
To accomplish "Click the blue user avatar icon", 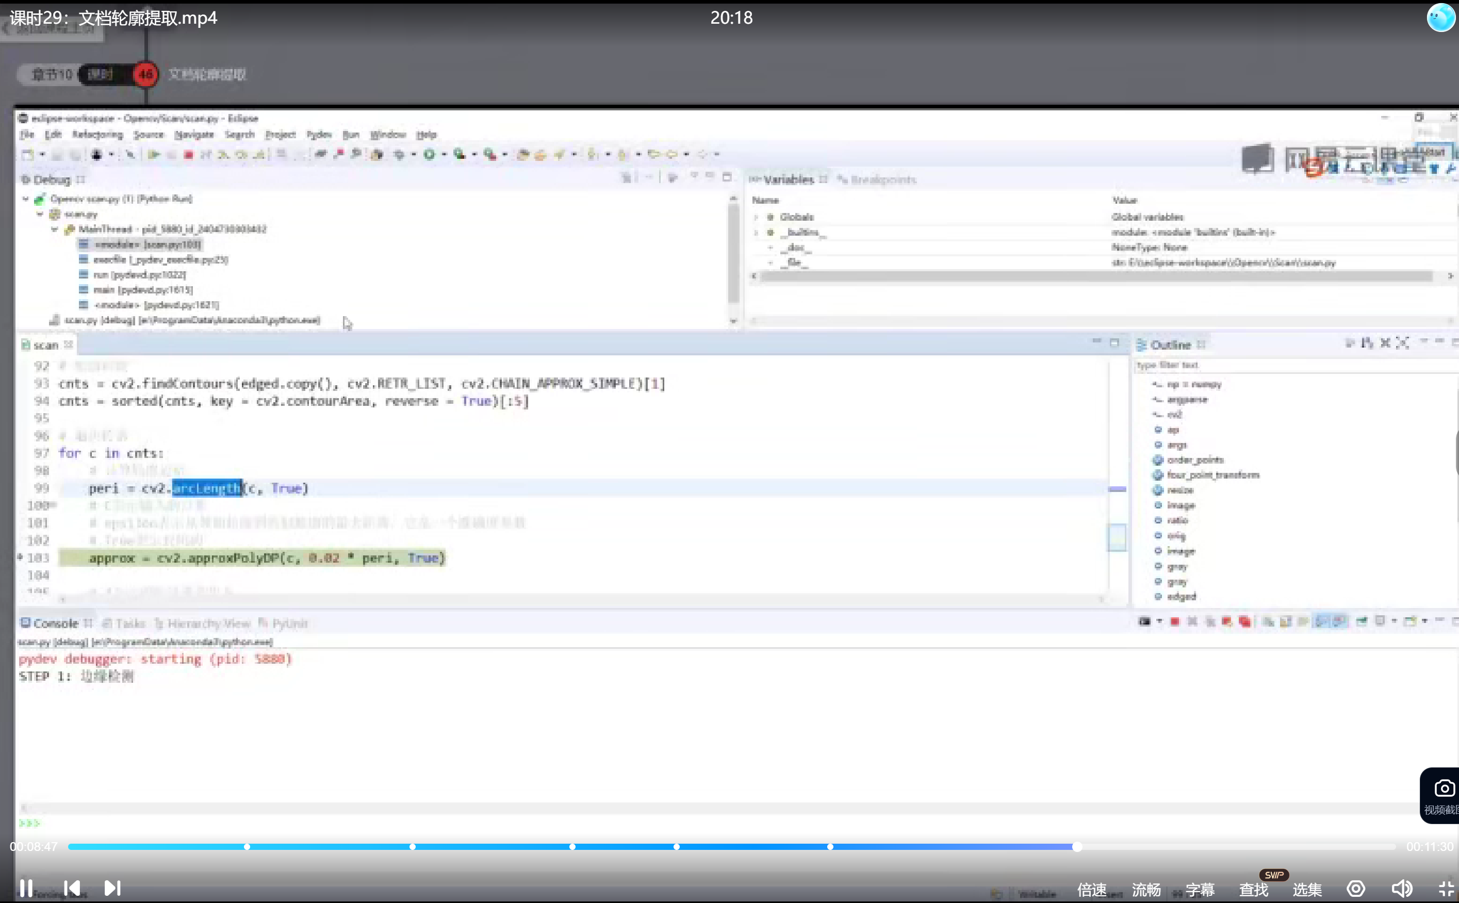I will click(1440, 18).
